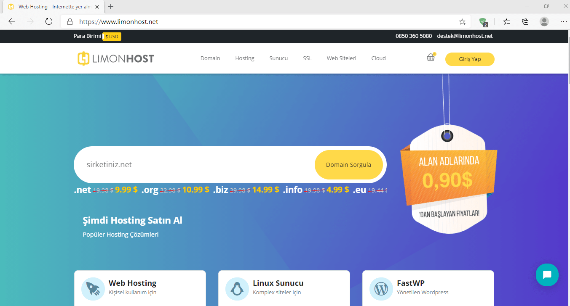Click the Şimdi Hosting Satın Al heading
The image size is (570, 306).
tap(133, 221)
